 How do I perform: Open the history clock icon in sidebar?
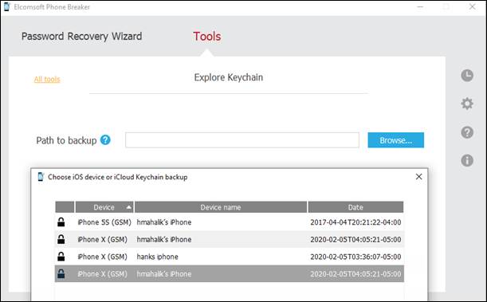[x=467, y=76]
